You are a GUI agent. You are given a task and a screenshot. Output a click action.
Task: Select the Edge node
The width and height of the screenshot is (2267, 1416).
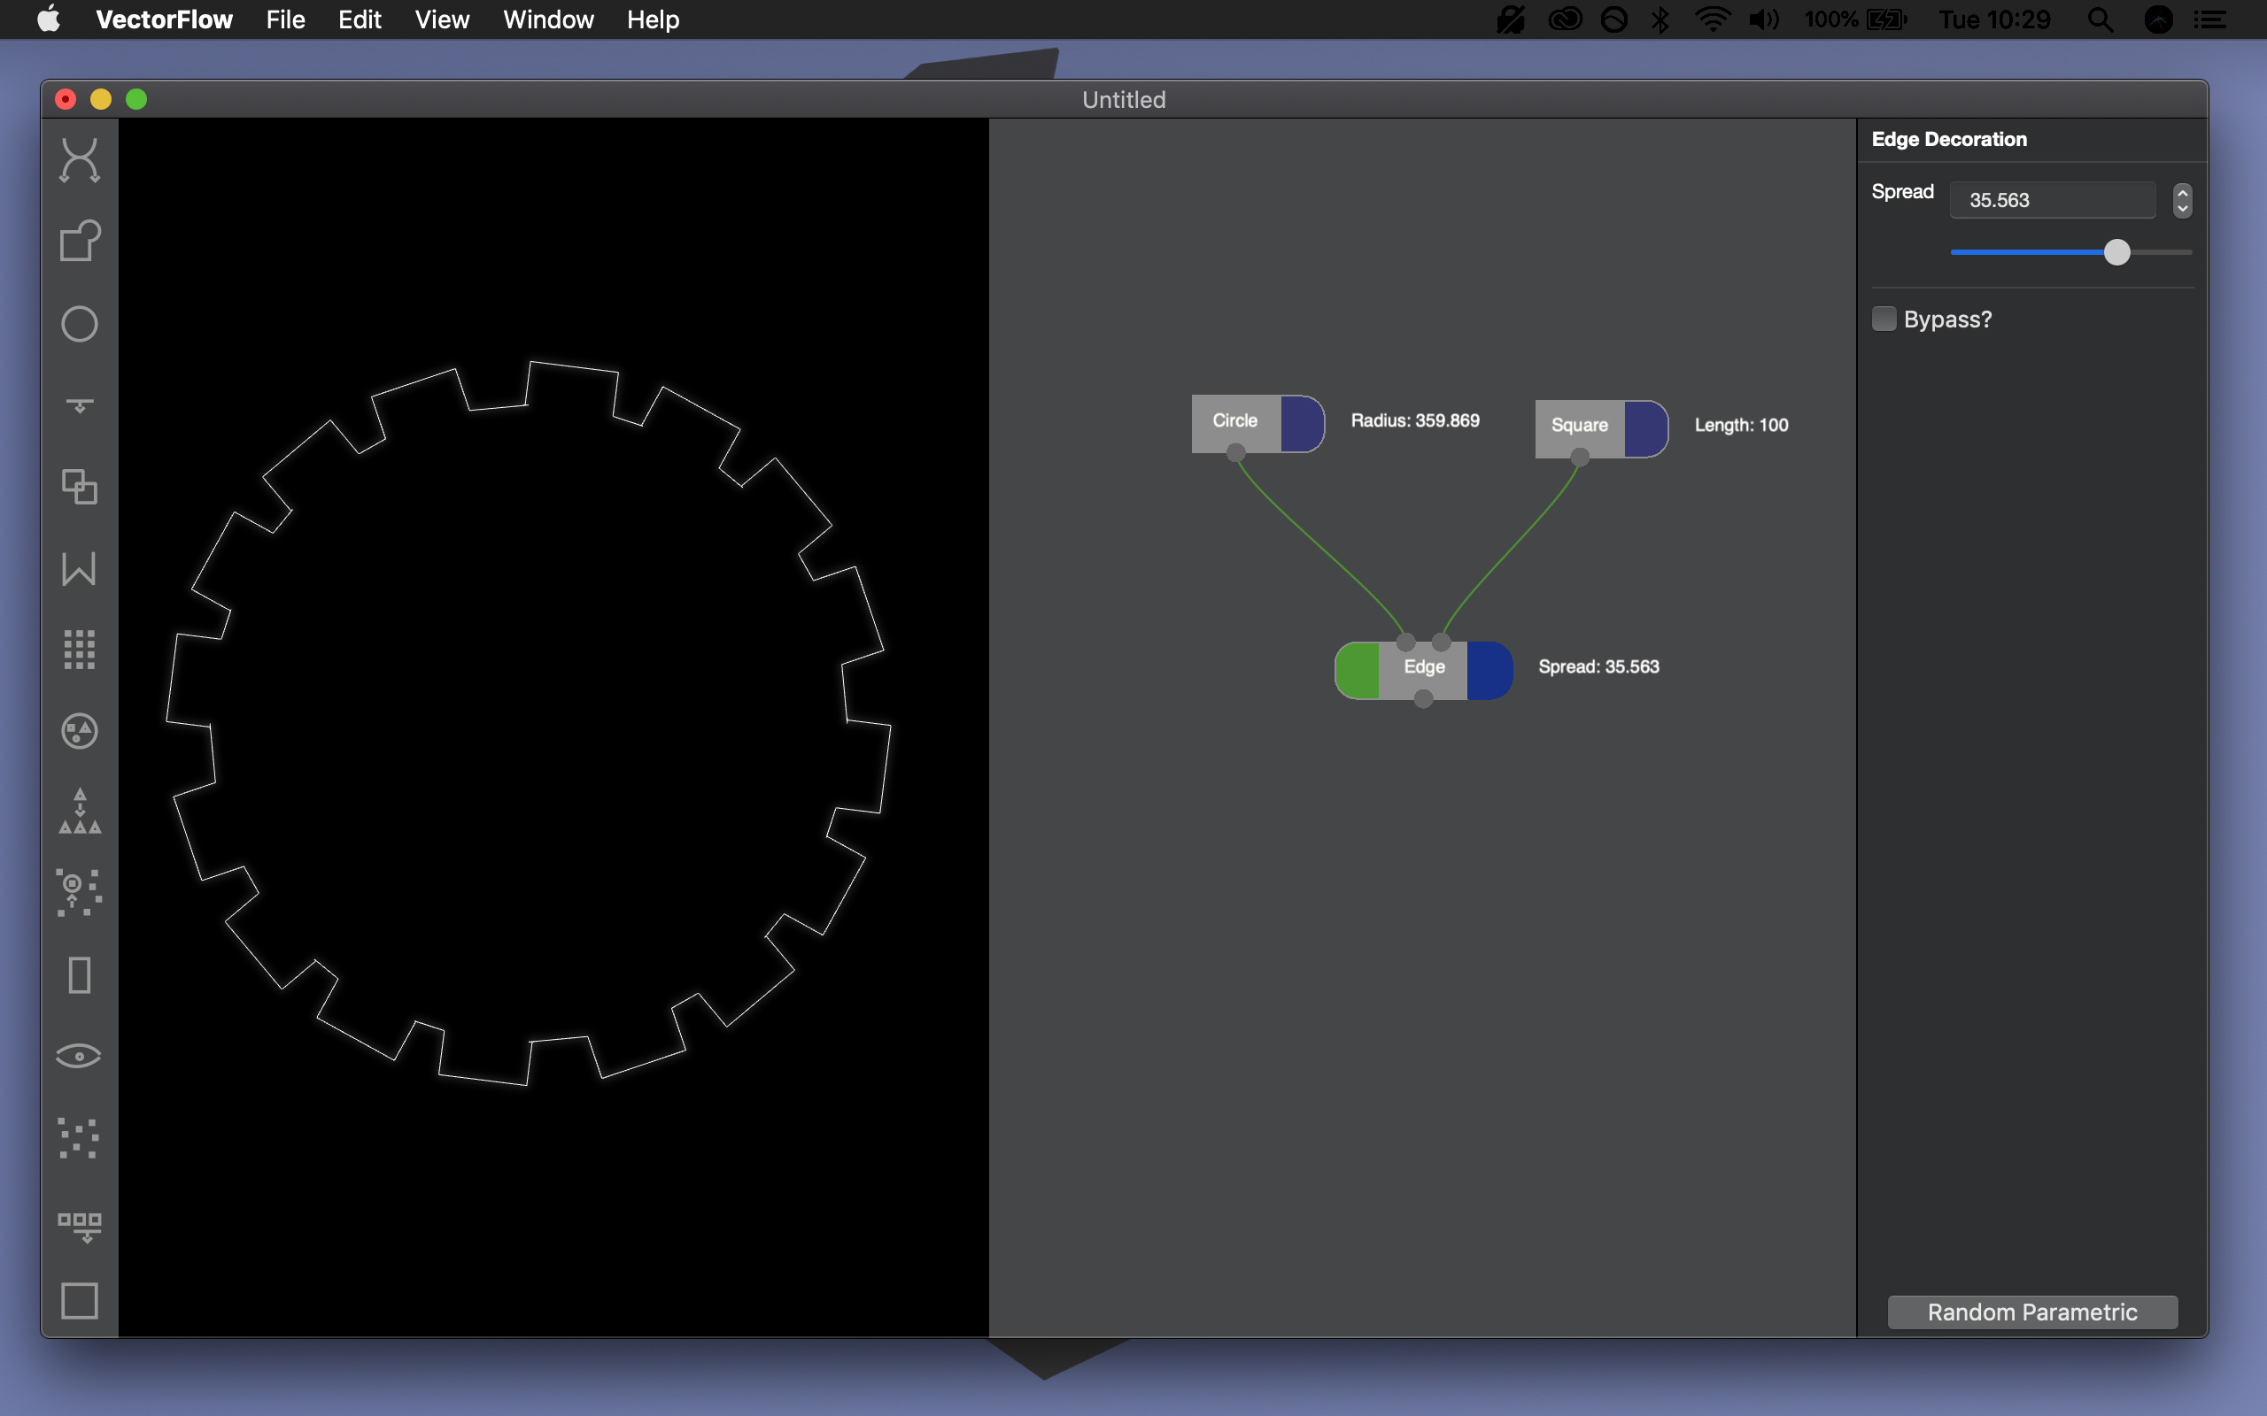pos(1423,666)
